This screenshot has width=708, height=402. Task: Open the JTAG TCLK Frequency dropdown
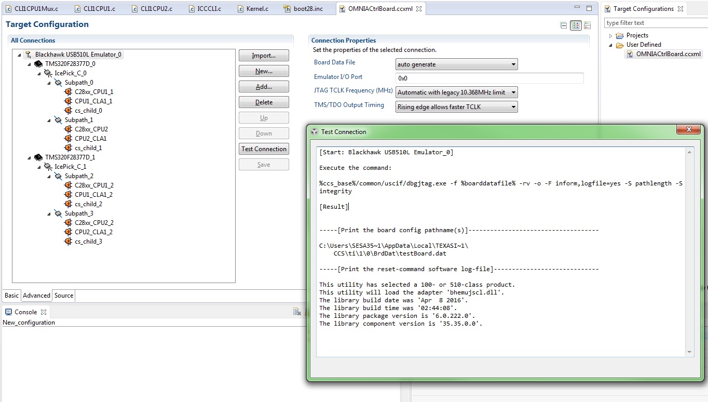457,92
